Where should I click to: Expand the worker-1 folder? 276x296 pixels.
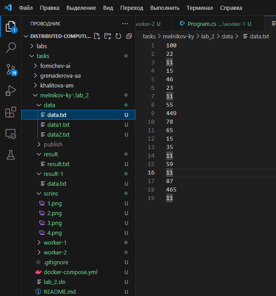point(55,242)
